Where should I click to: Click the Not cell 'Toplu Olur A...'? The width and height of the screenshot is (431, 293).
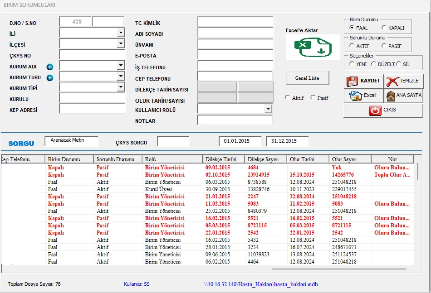[392, 175]
